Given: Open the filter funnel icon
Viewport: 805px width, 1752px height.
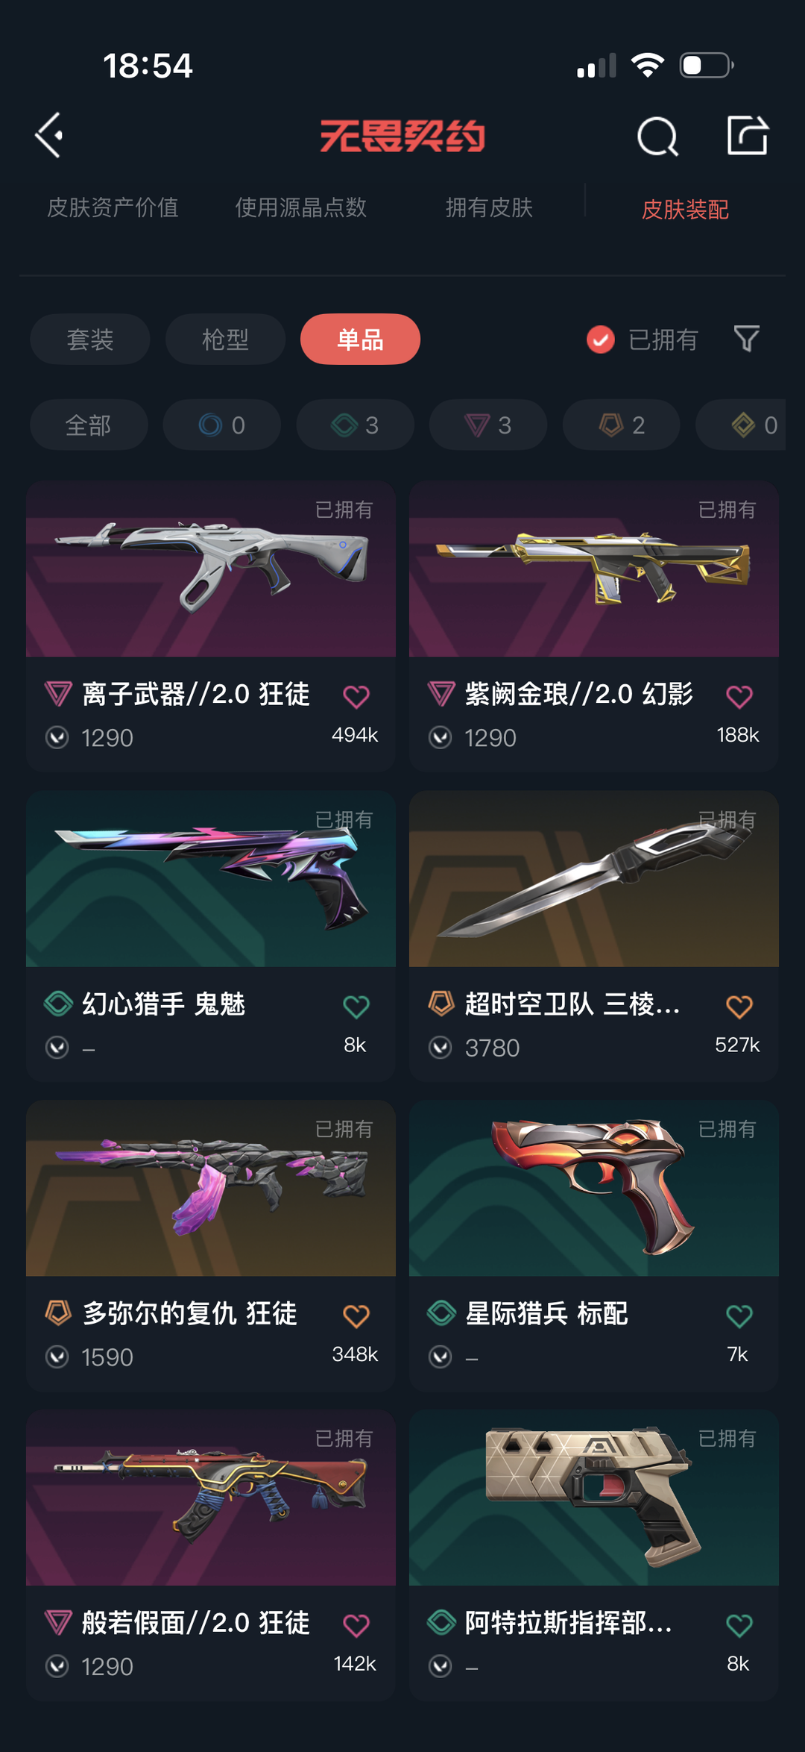Looking at the screenshot, I should (747, 339).
